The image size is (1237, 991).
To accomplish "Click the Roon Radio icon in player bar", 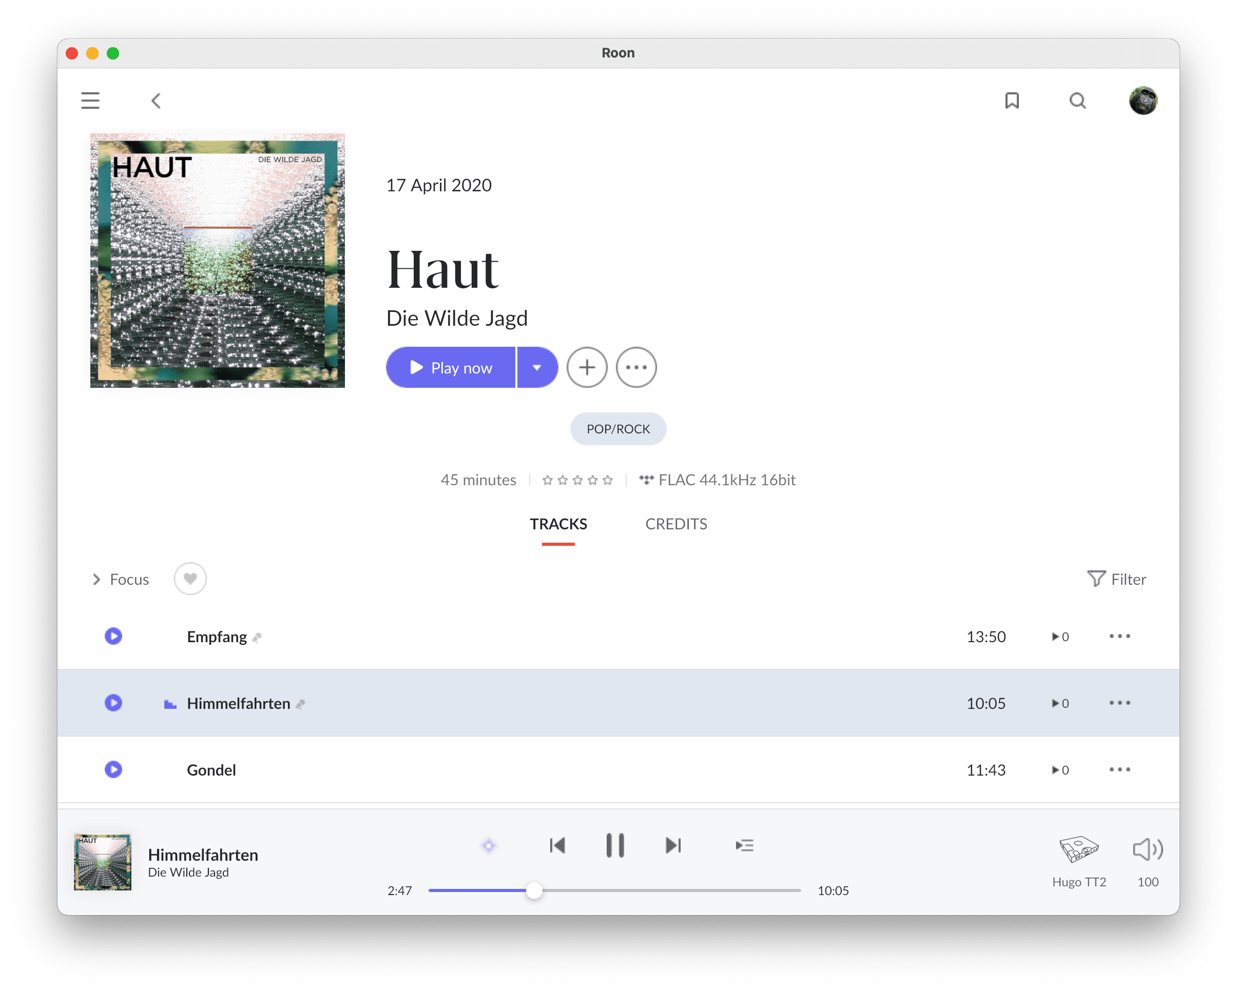I will (488, 845).
